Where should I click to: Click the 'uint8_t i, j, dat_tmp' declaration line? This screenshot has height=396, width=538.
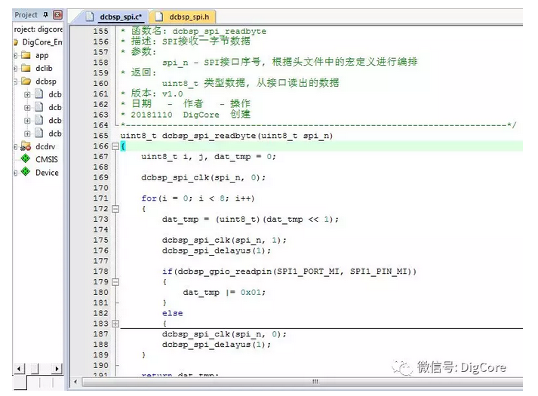pyautogui.click(x=208, y=157)
